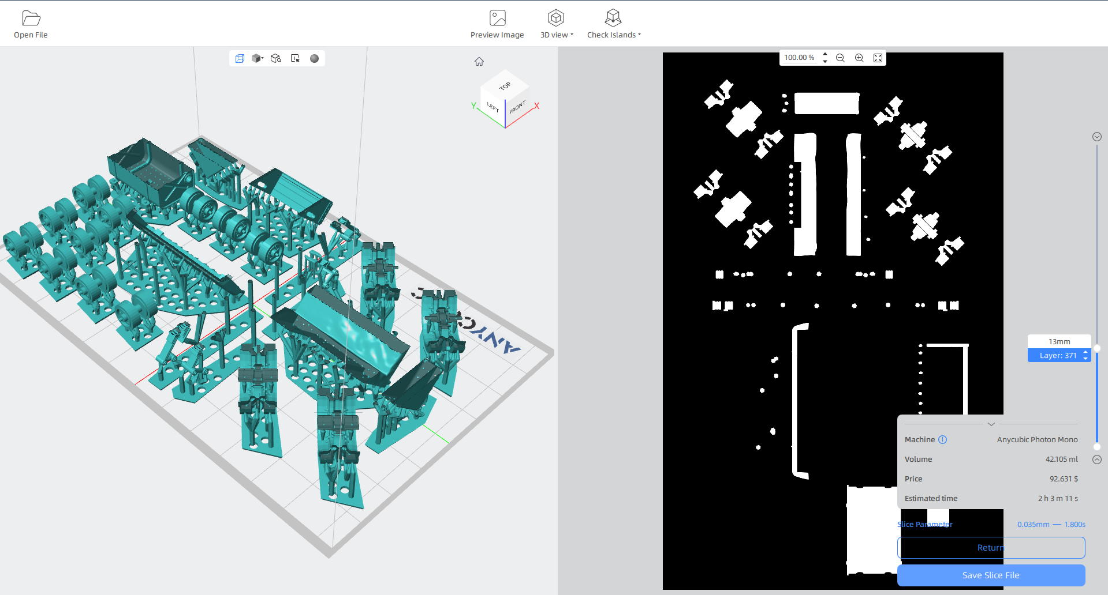Click the Machine info icon
The image size is (1108, 595).
click(942, 439)
